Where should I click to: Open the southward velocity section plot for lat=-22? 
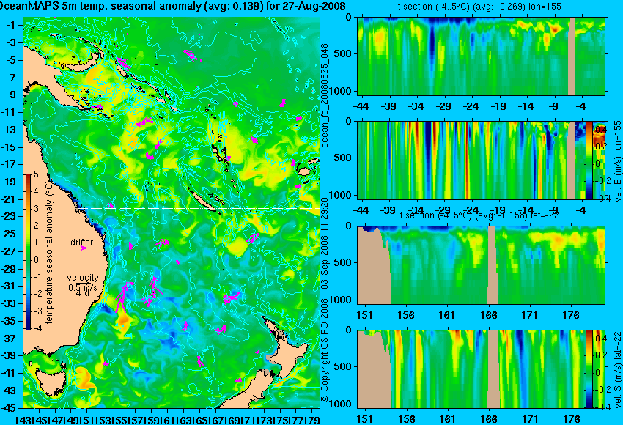click(x=471, y=369)
